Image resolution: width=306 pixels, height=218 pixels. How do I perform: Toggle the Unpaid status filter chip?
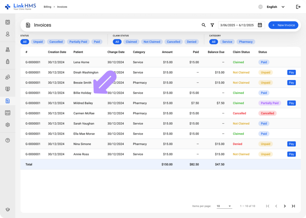pyautogui.click(x=38, y=42)
